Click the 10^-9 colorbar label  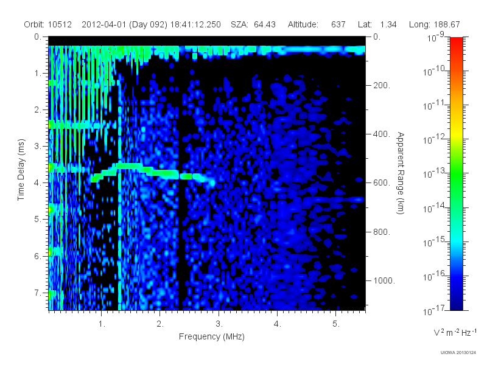pos(436,37)
